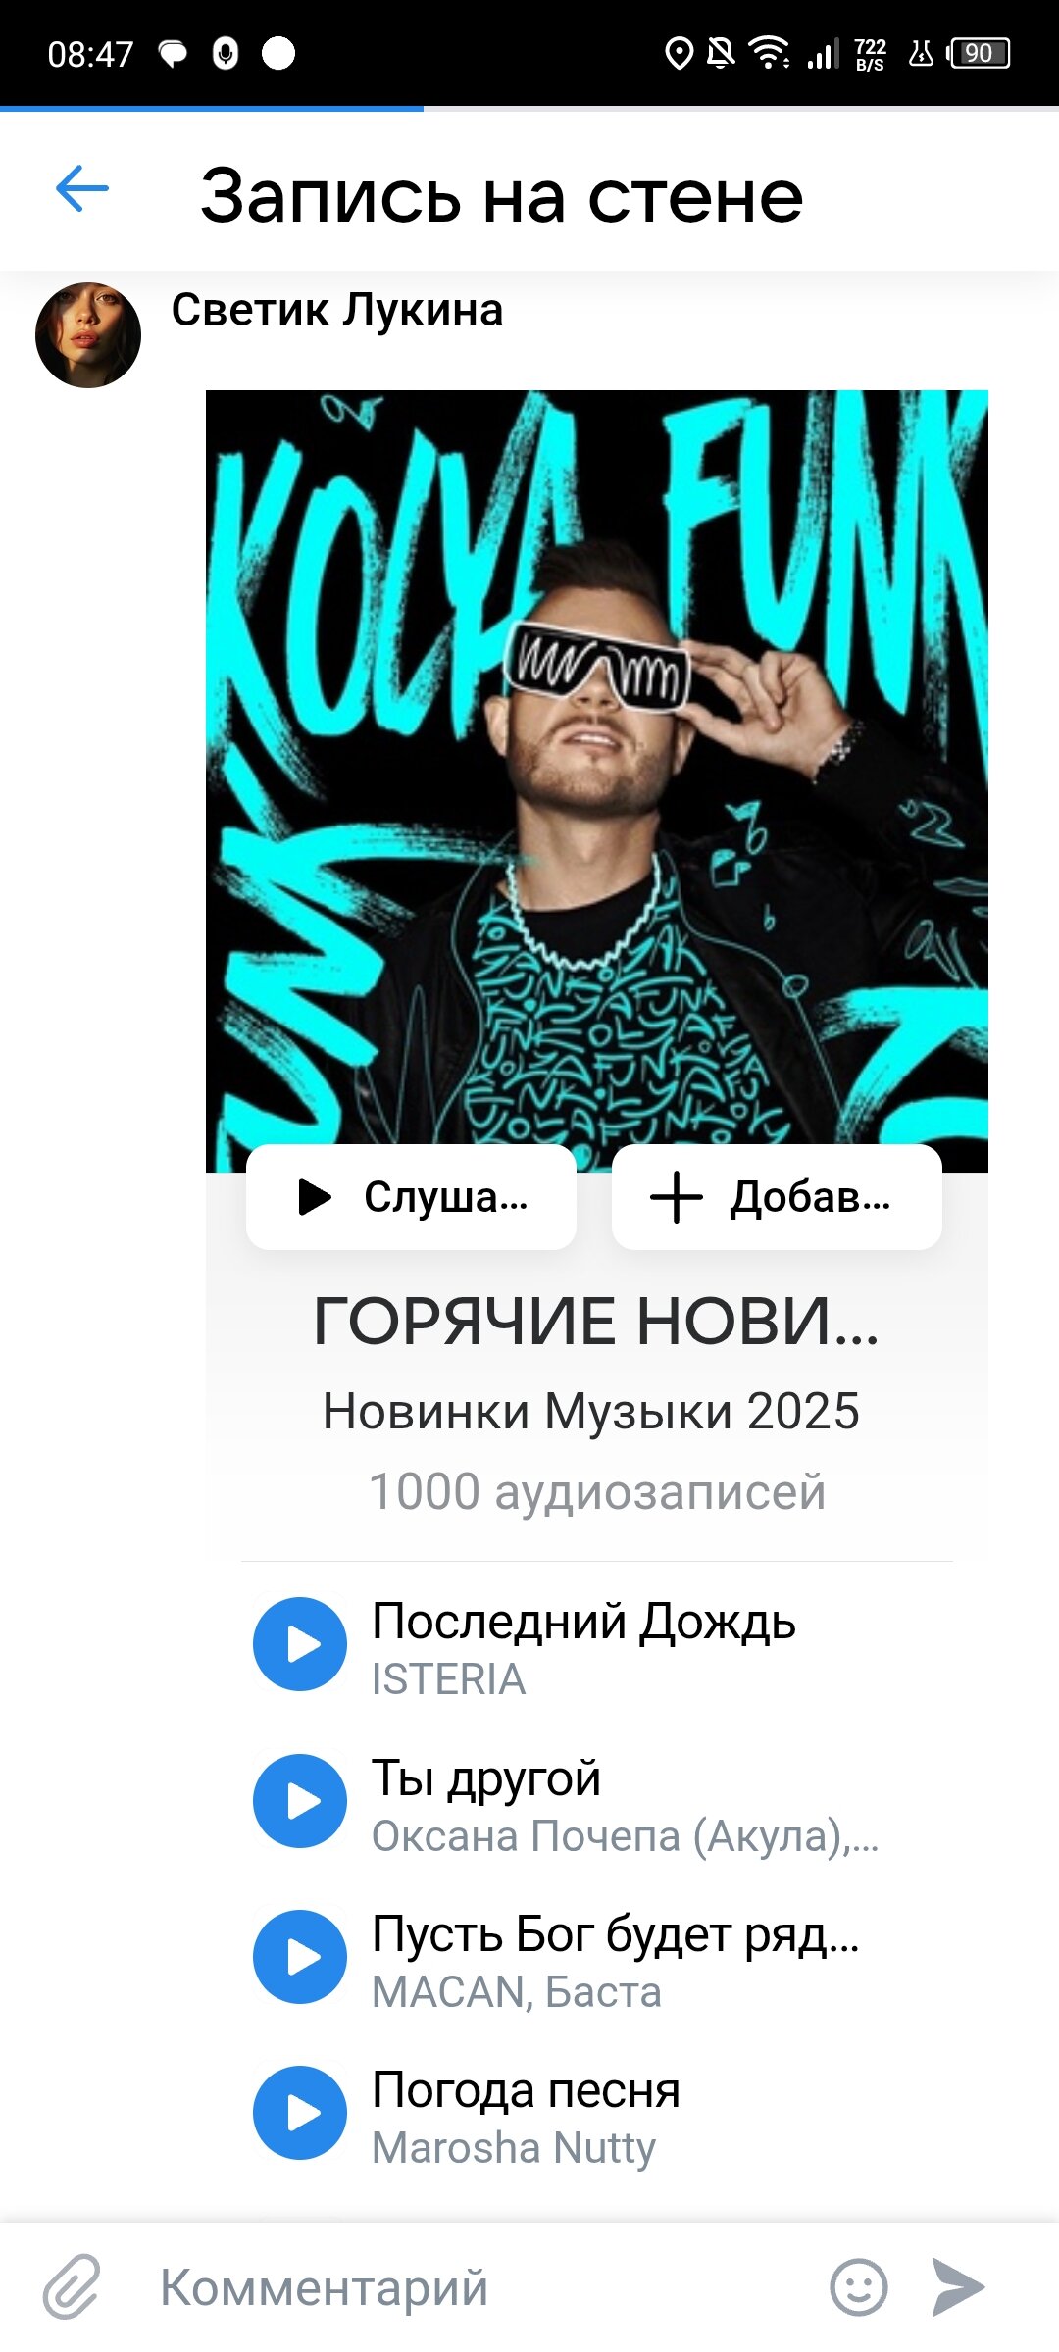Open the ГОРЯЧИЕ НОВИНКИ playlist title
This screenshot has height=2352, width=1059.
click(x=596, y=1322)
